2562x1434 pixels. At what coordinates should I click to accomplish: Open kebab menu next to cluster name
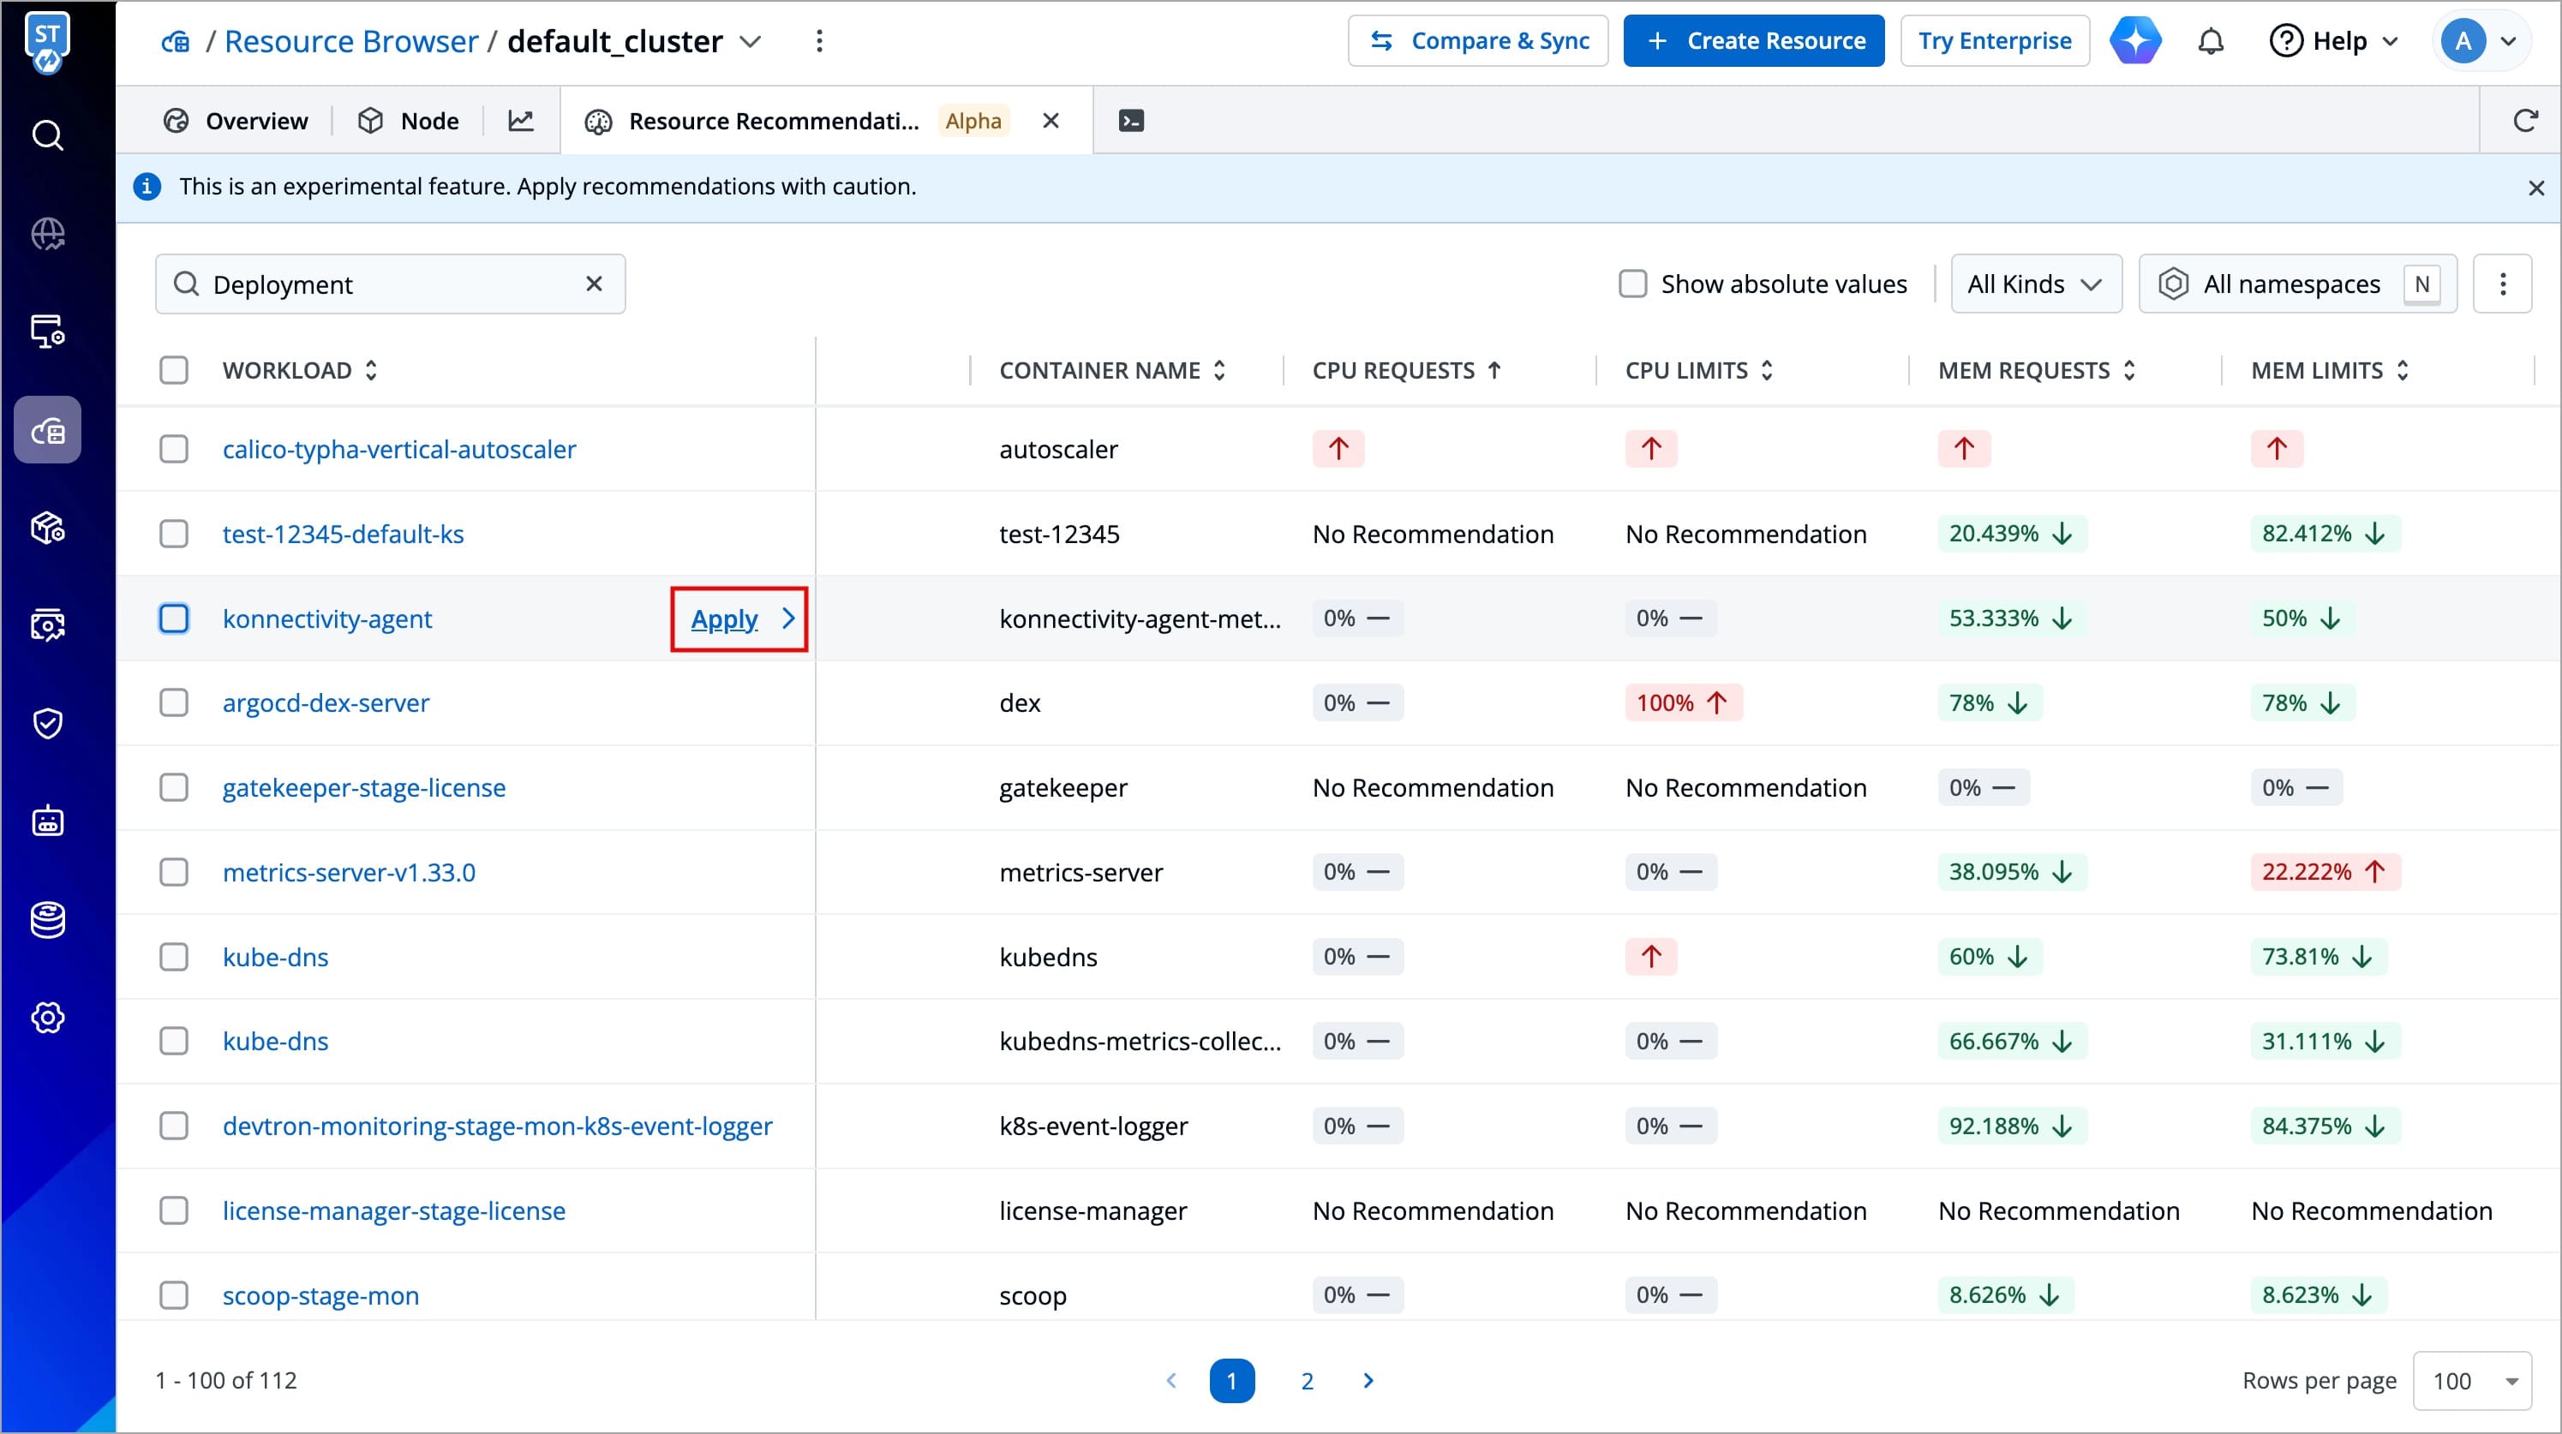pyautogui.click(x=818, y=42)
